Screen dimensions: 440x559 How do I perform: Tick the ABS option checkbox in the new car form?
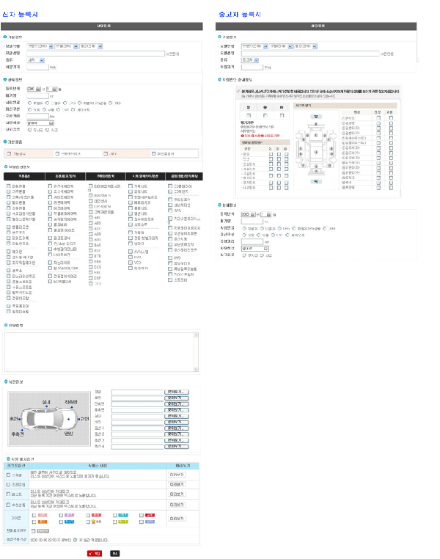(x=90, y=223)
